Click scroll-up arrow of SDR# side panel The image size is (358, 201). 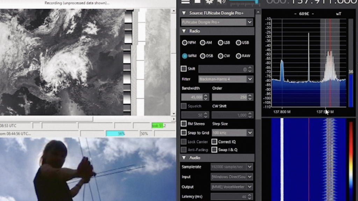point(258,12)
